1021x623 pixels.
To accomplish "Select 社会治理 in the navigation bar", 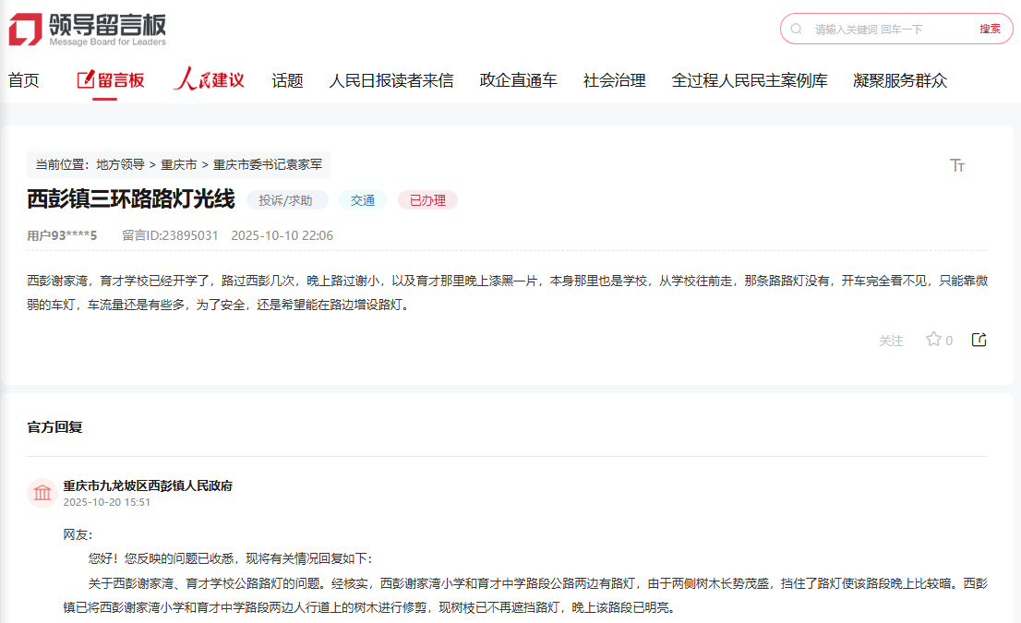I will [x=615, y=80].
